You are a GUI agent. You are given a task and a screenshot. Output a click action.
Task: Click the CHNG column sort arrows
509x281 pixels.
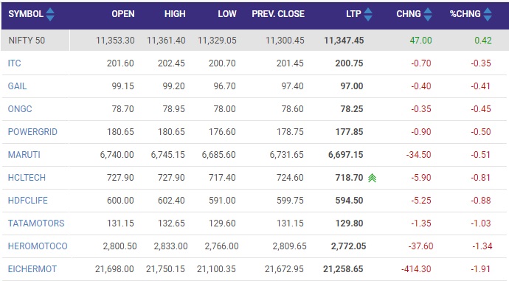click(x=428, y=14)
